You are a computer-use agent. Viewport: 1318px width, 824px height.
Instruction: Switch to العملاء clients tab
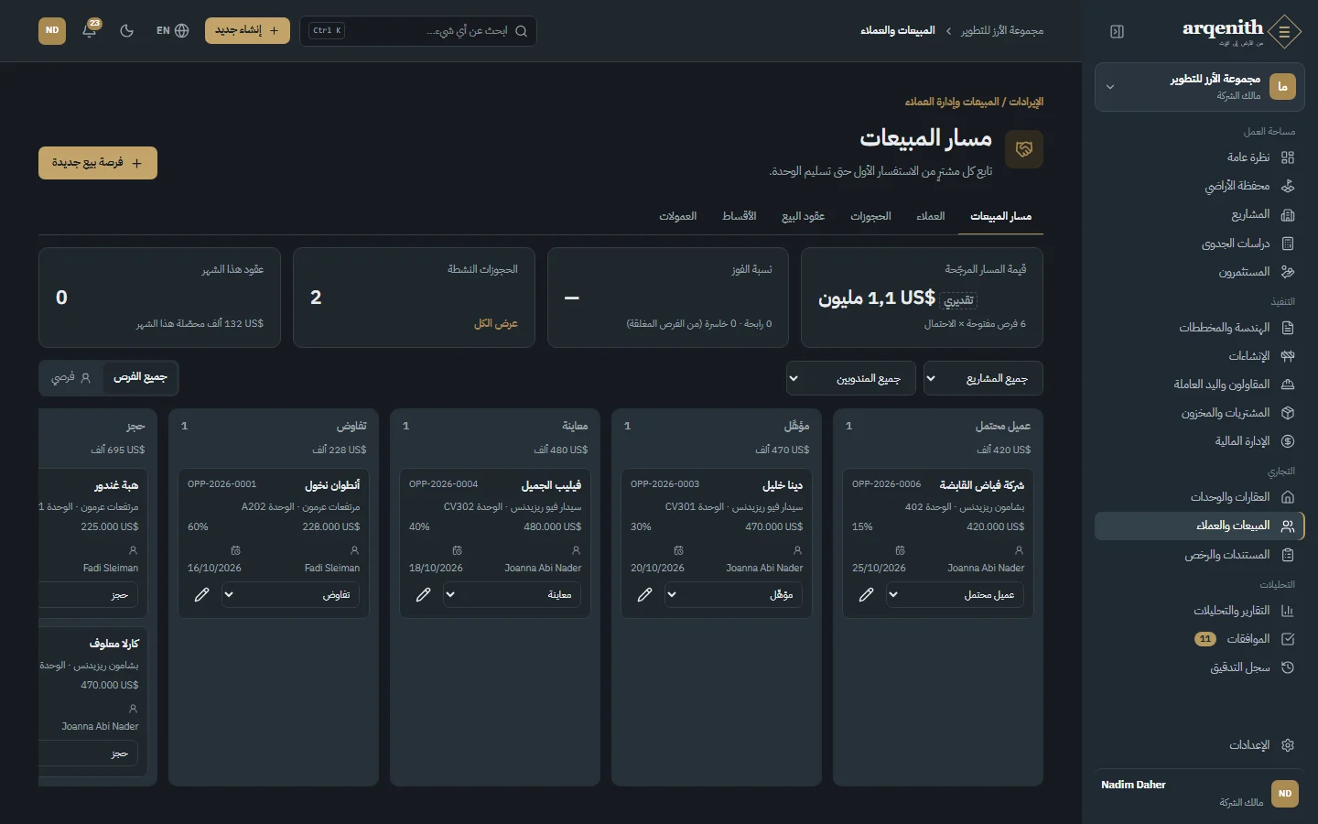931,216
